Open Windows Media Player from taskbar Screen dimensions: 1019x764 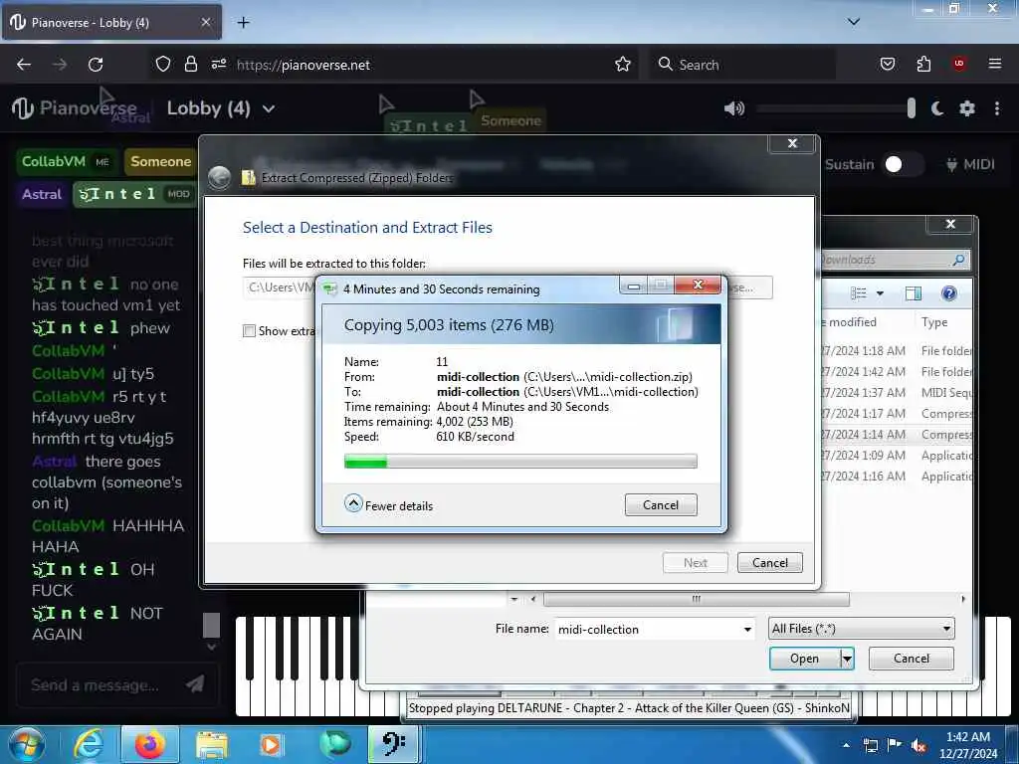coord(271,744)
